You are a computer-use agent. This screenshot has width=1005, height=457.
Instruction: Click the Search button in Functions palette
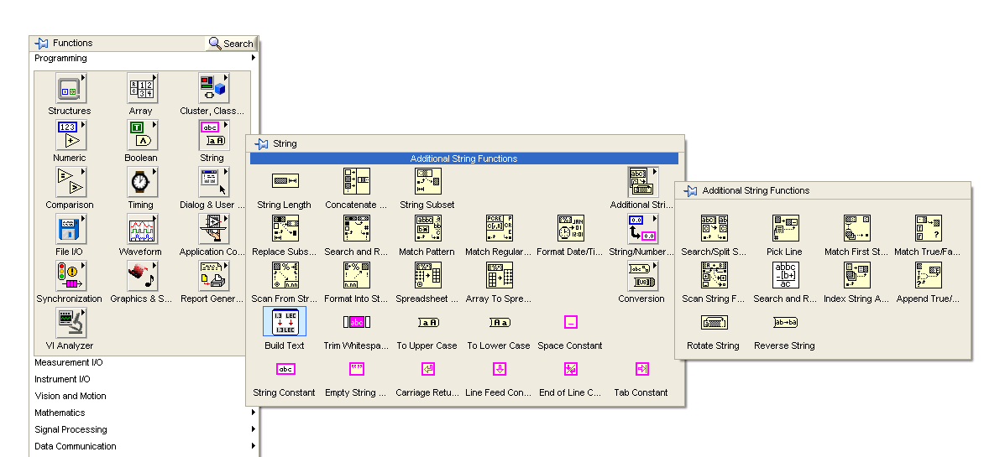[x=232, y=44]
